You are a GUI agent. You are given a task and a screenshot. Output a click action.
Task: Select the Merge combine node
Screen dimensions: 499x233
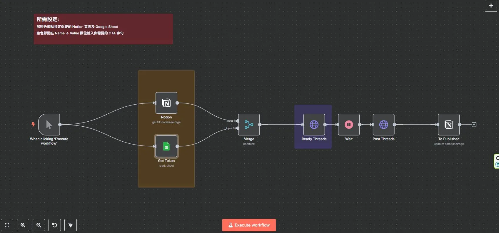[x=249, y=125]
